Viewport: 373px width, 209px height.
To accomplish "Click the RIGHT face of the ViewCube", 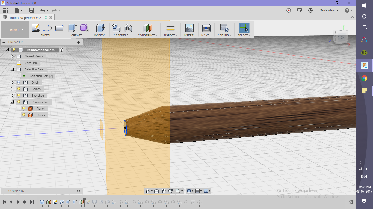I will click(x=342, y=38).
